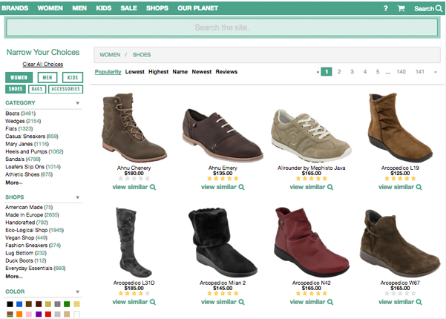This screenshot has height=319, width=446.
Task: Filter by Boots category
Action: pos(21,114)
